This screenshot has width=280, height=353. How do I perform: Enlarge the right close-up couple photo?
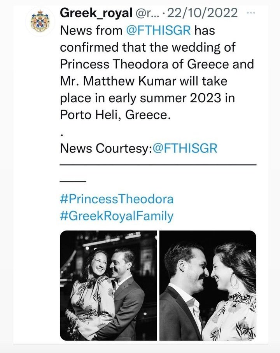pos(208,285)
